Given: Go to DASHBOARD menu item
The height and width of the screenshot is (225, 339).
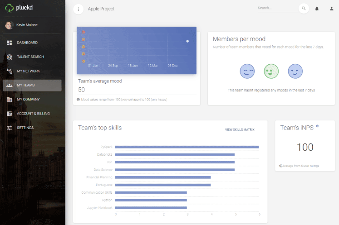Looking at the screenshot, I should click(32, 43).
